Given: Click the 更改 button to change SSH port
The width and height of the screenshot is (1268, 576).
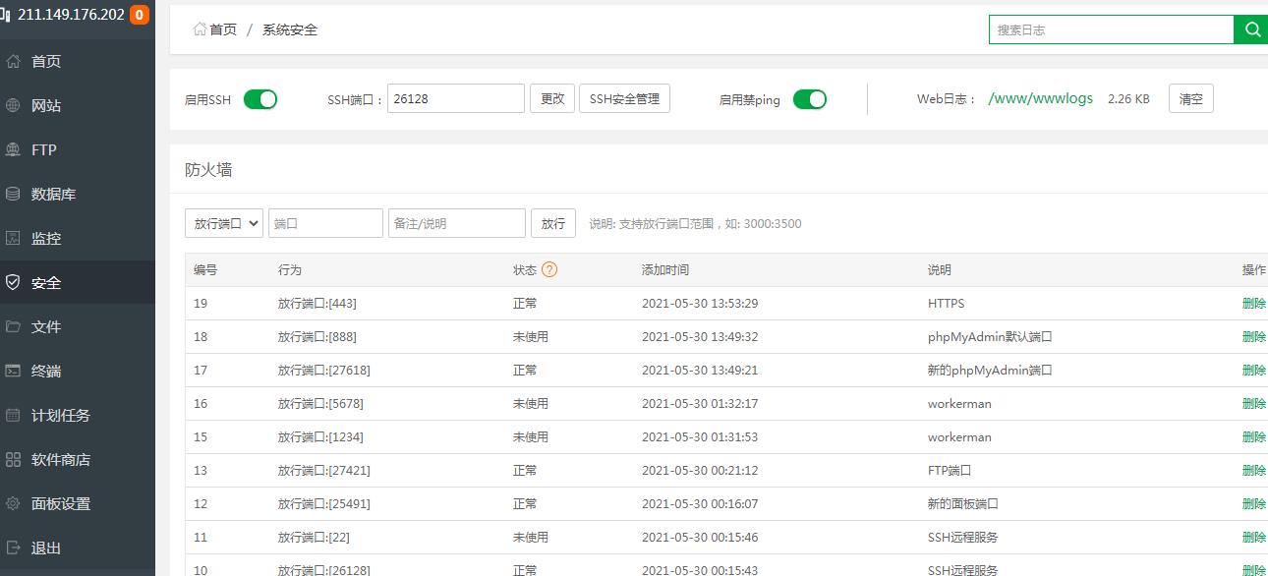Looking at the screenshot, I should tap(551, 98).
